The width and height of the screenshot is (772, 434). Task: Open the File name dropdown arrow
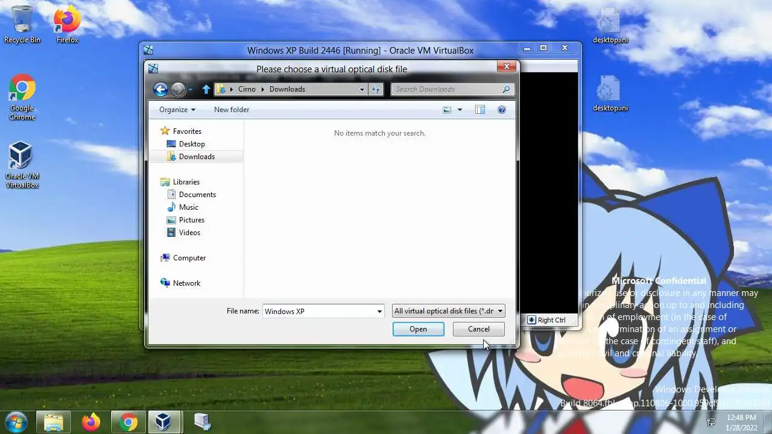(379, 312)
